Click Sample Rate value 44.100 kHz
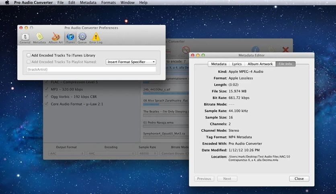336x194 pixels. coord(238,111)
